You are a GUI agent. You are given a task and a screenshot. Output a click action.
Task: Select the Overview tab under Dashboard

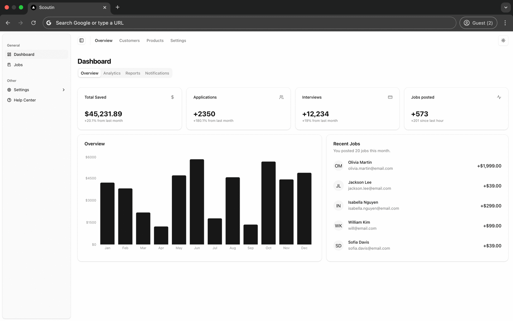tap(89, 73)
